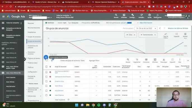
Task: Open the Columnas tool above table
Action: 146,60
